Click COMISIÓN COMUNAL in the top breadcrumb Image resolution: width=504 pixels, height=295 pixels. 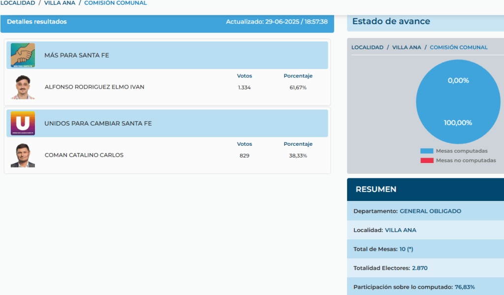click(x=115, y=3)
